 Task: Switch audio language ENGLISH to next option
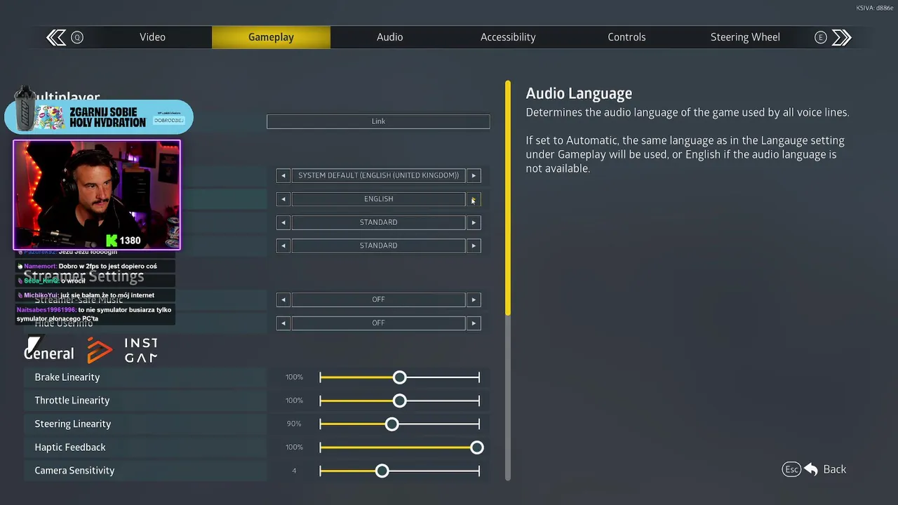point(474,199)
